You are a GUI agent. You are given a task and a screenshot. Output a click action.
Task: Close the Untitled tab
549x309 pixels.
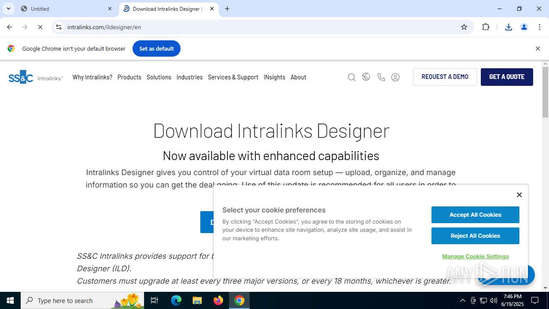click(110, 9)
